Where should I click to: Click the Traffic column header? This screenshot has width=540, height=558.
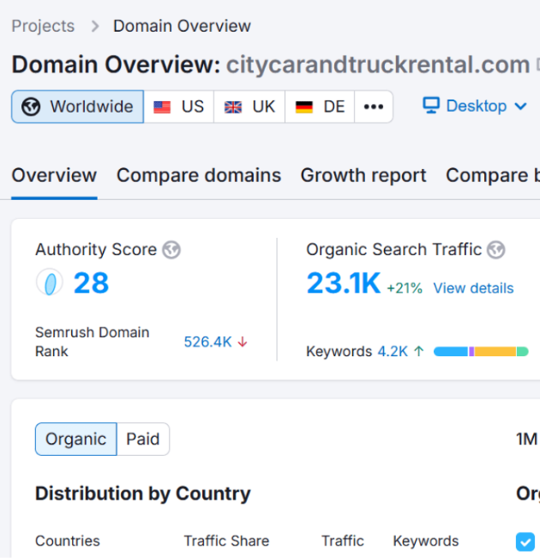coord(343,541)
